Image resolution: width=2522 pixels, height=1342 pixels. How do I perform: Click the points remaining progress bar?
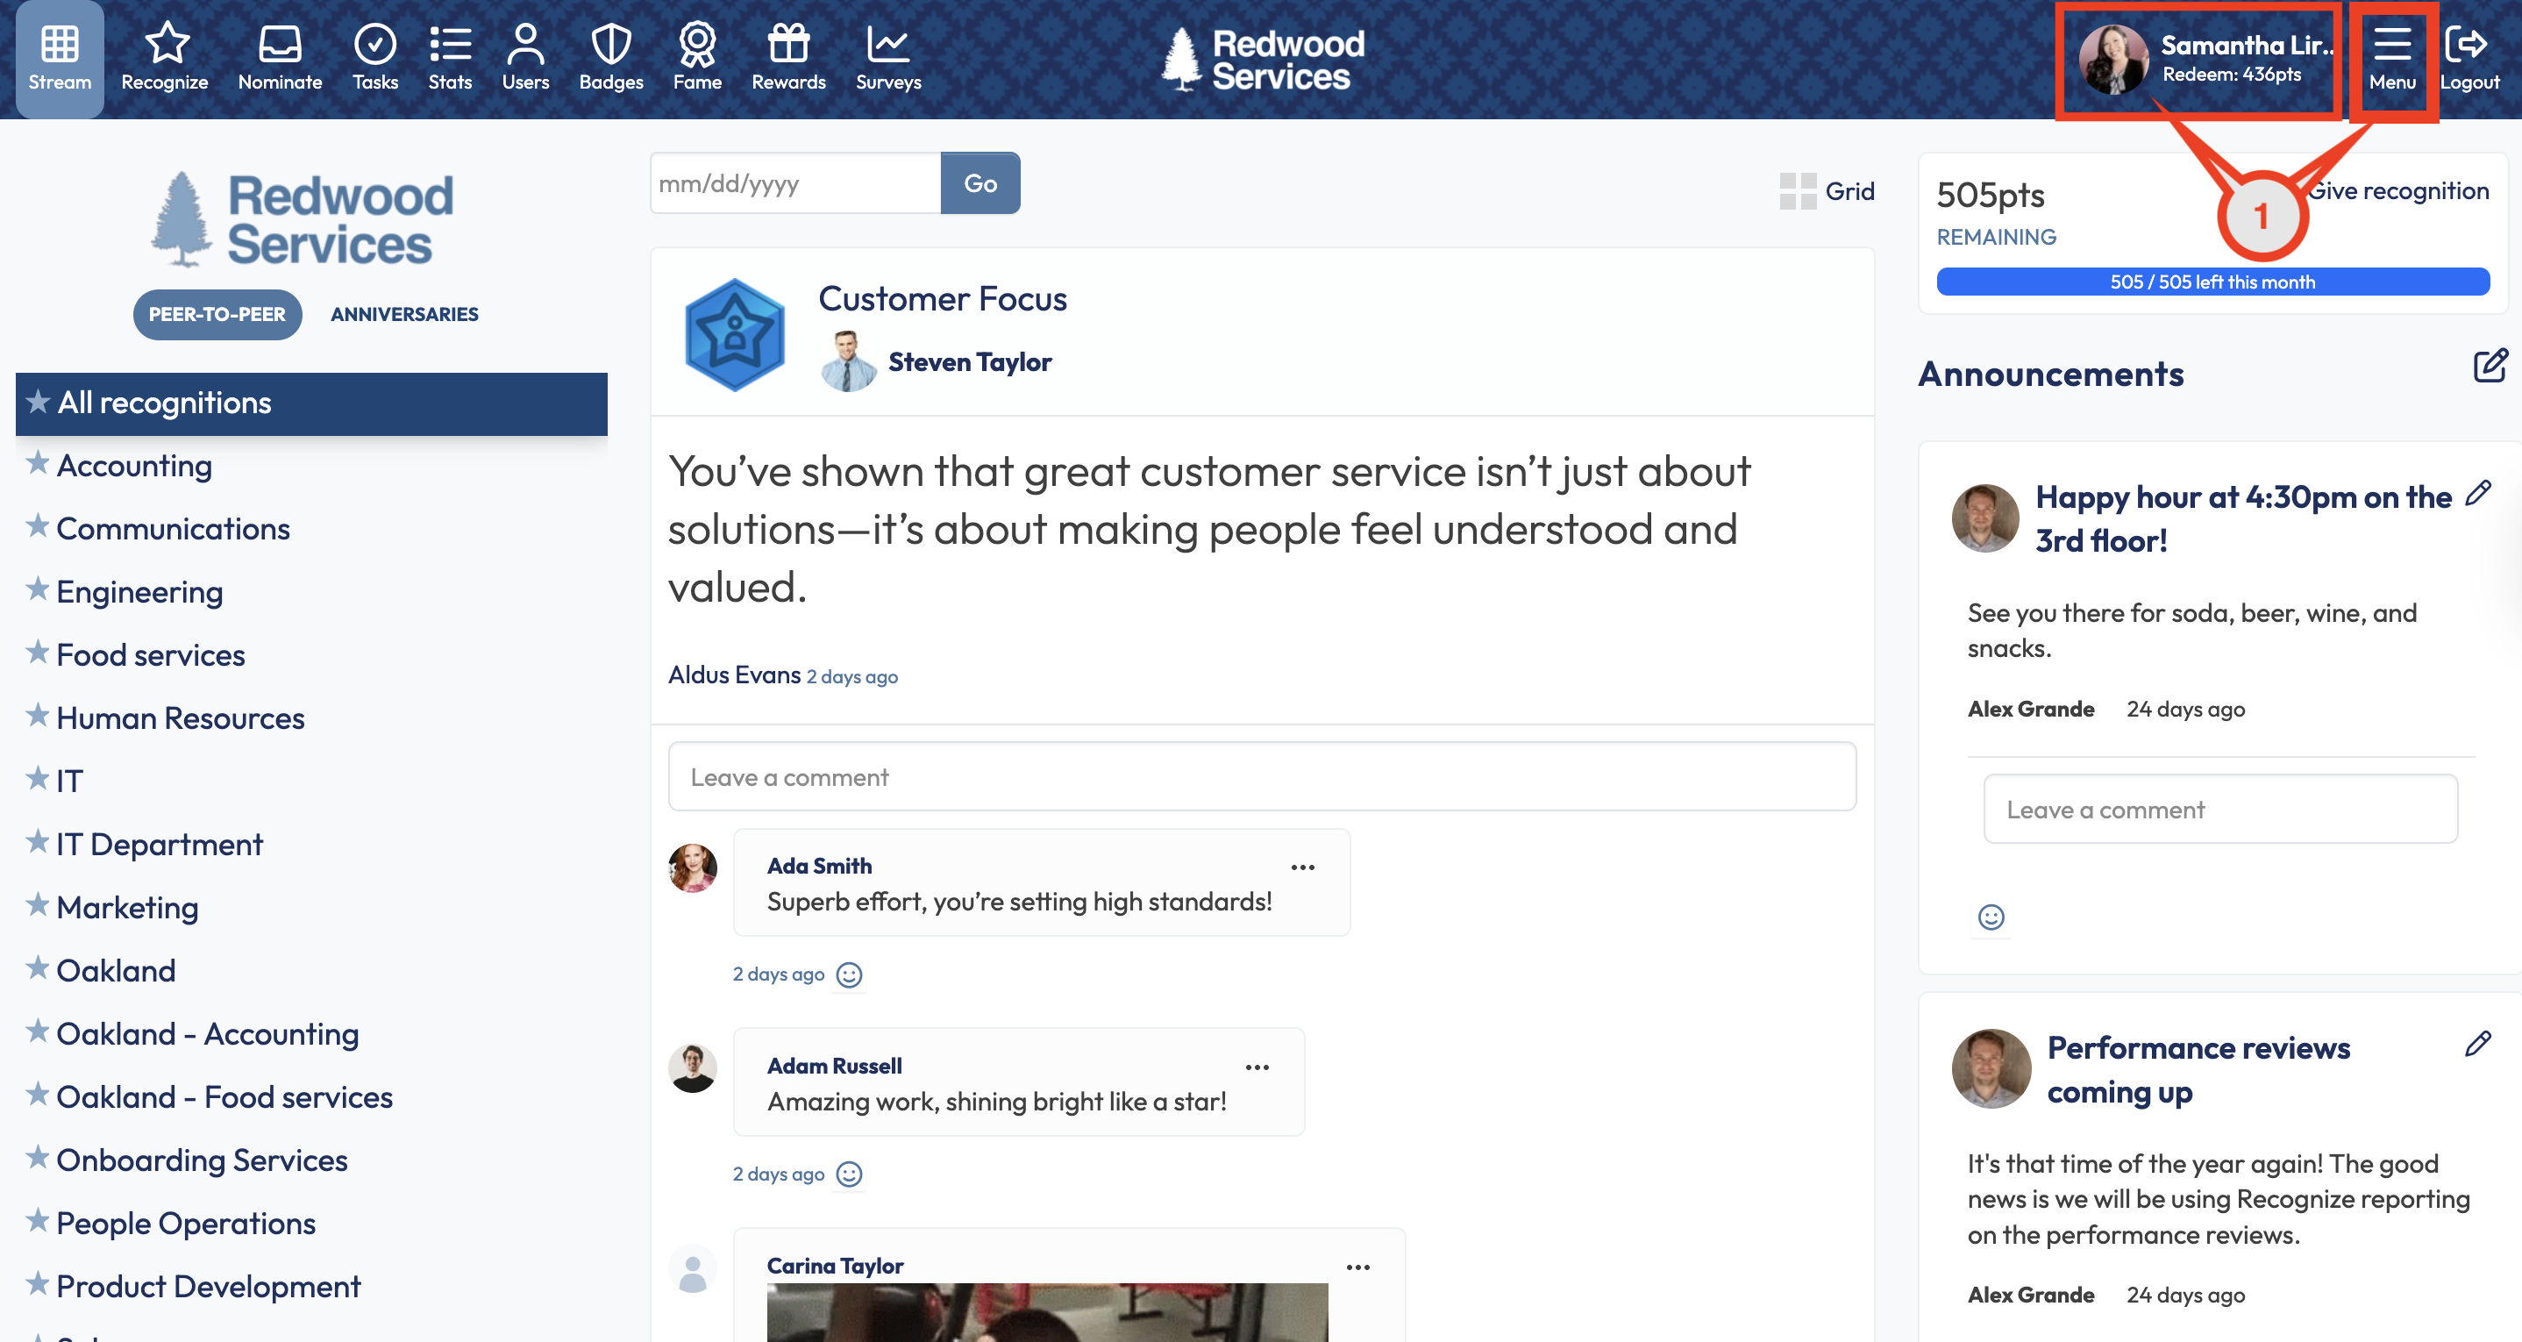(2212, 282)
